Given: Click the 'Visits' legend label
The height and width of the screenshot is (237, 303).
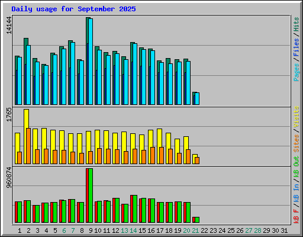Looking at the screenshot, I should [x=296, y=117].
